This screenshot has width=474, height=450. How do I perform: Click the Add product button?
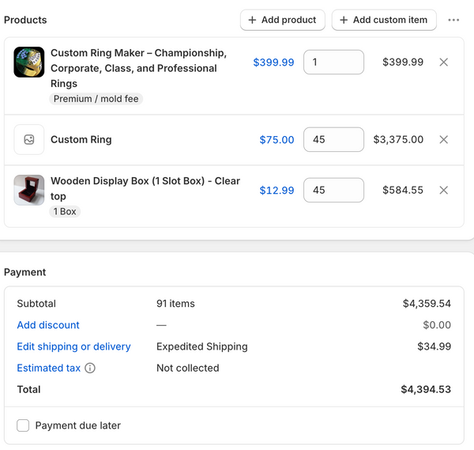(x=283, y=20)
